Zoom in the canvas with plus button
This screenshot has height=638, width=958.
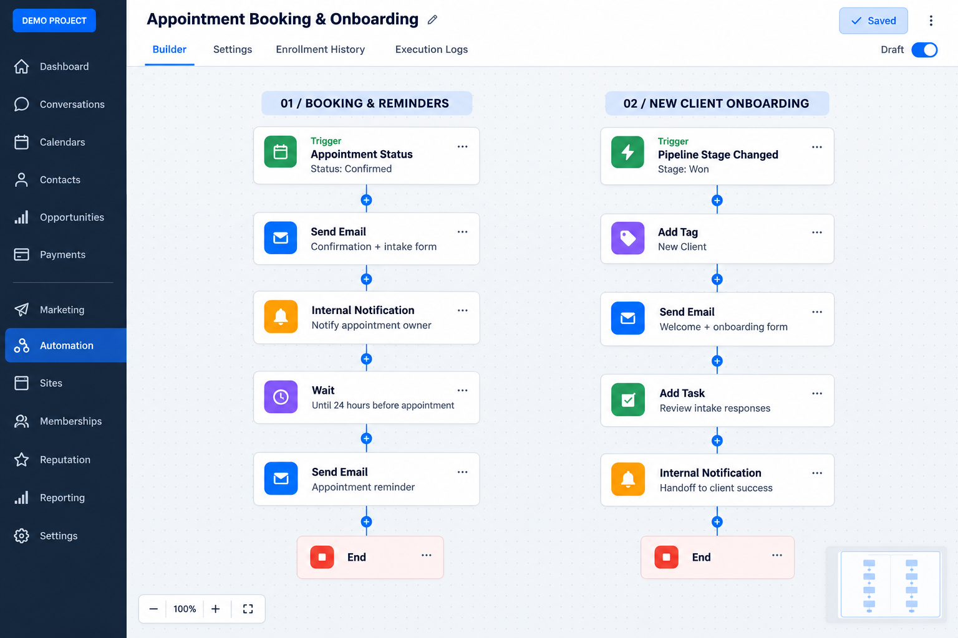215,609
